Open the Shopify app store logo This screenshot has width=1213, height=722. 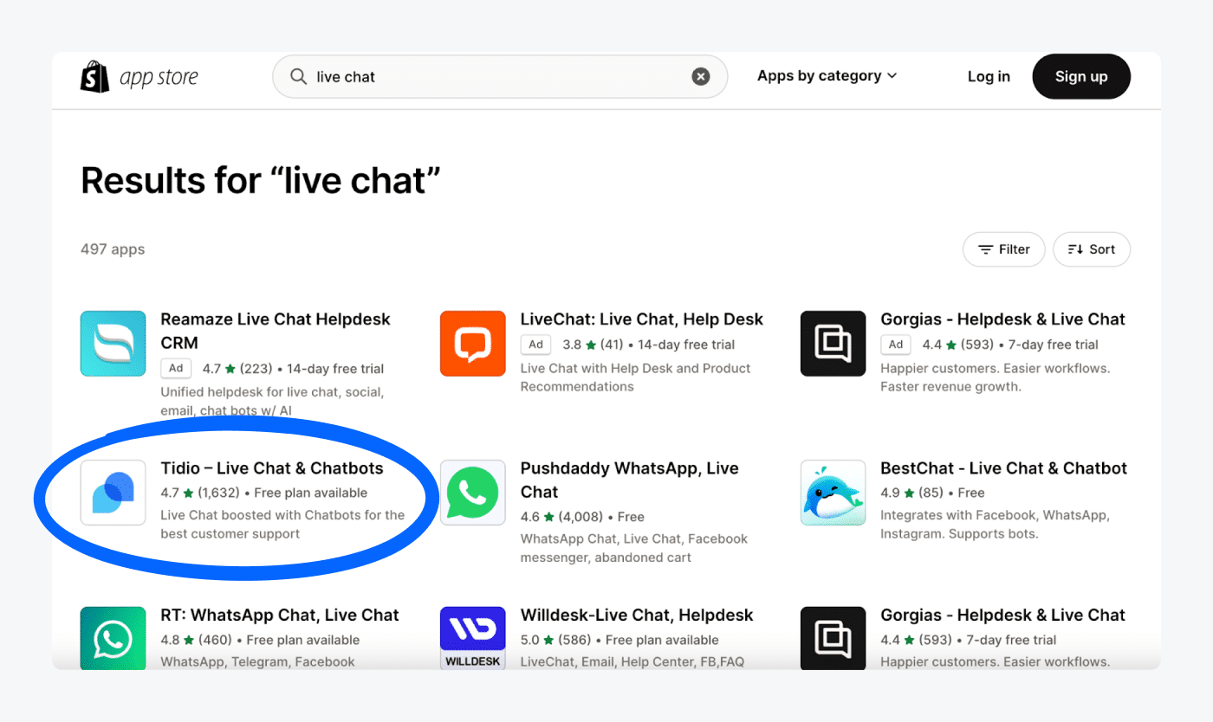click(139, 77)
